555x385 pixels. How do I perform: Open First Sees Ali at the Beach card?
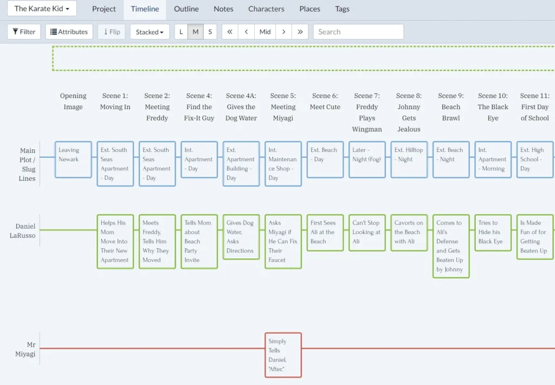click(325, 233)
